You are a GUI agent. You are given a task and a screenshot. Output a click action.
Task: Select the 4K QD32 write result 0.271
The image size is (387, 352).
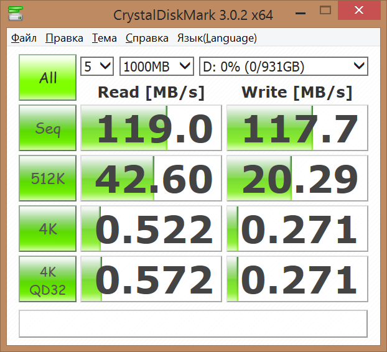pos(297,279)
